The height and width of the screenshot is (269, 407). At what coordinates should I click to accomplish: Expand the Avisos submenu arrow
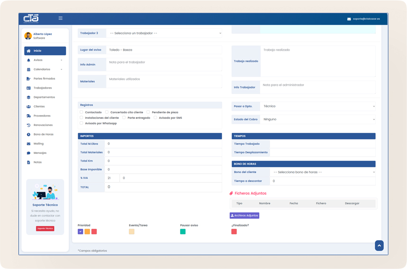tap(62, 60)
